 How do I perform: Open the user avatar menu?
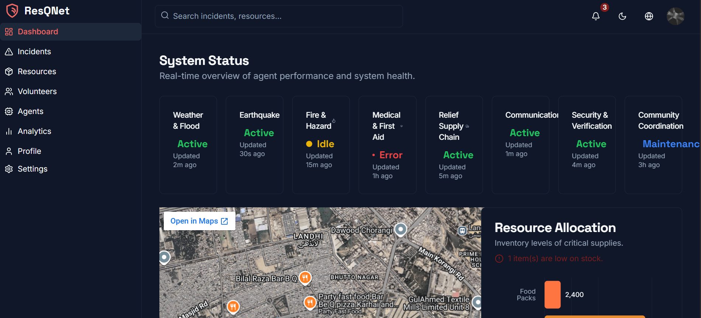click(x=675, y=16)
